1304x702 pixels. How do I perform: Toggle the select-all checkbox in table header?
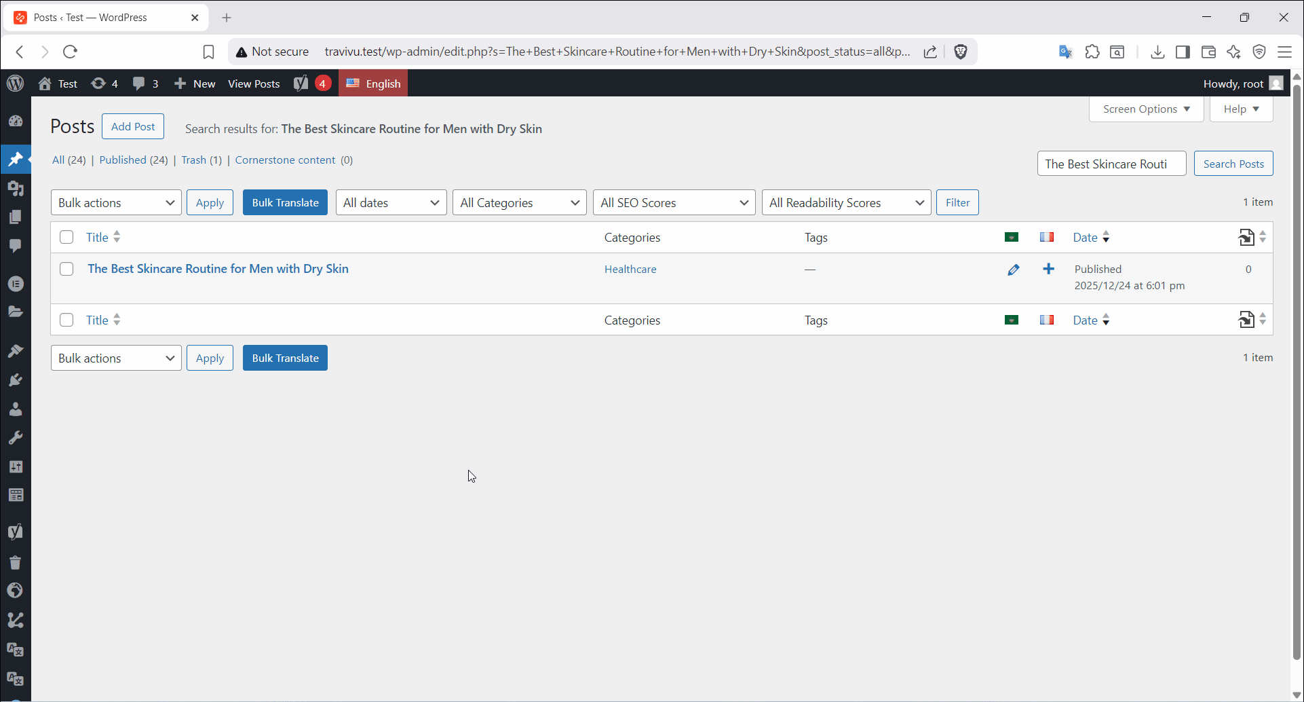[66, 237]
